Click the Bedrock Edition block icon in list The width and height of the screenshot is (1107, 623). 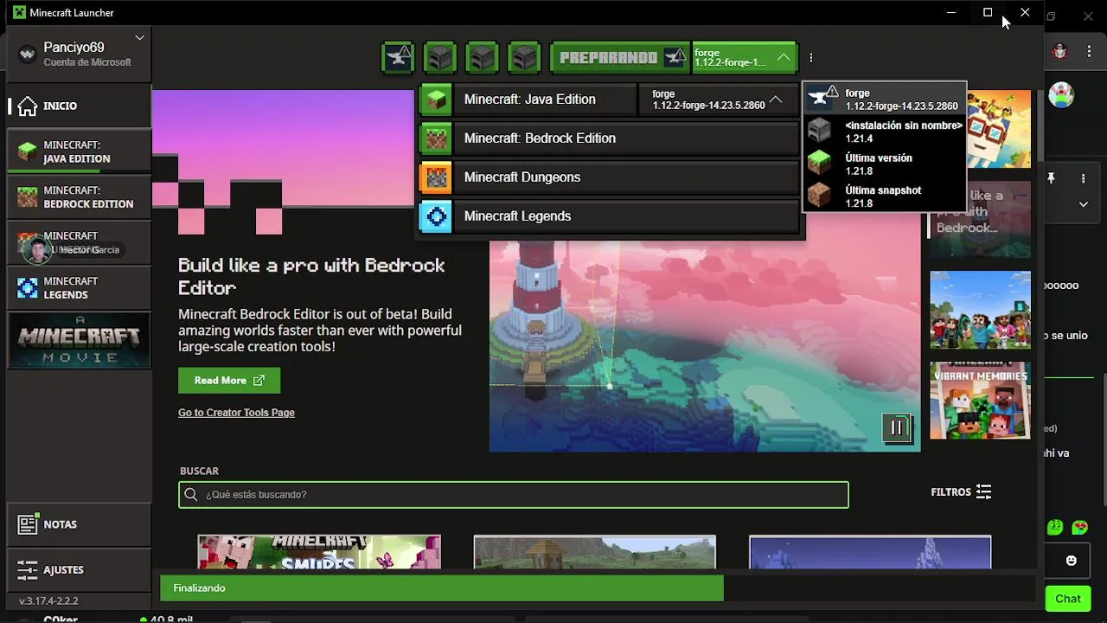pyautogui.click(x=436, y=138)
